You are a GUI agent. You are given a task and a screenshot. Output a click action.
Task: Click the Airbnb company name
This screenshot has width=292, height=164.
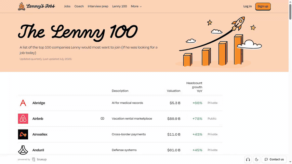click(38, 119)
